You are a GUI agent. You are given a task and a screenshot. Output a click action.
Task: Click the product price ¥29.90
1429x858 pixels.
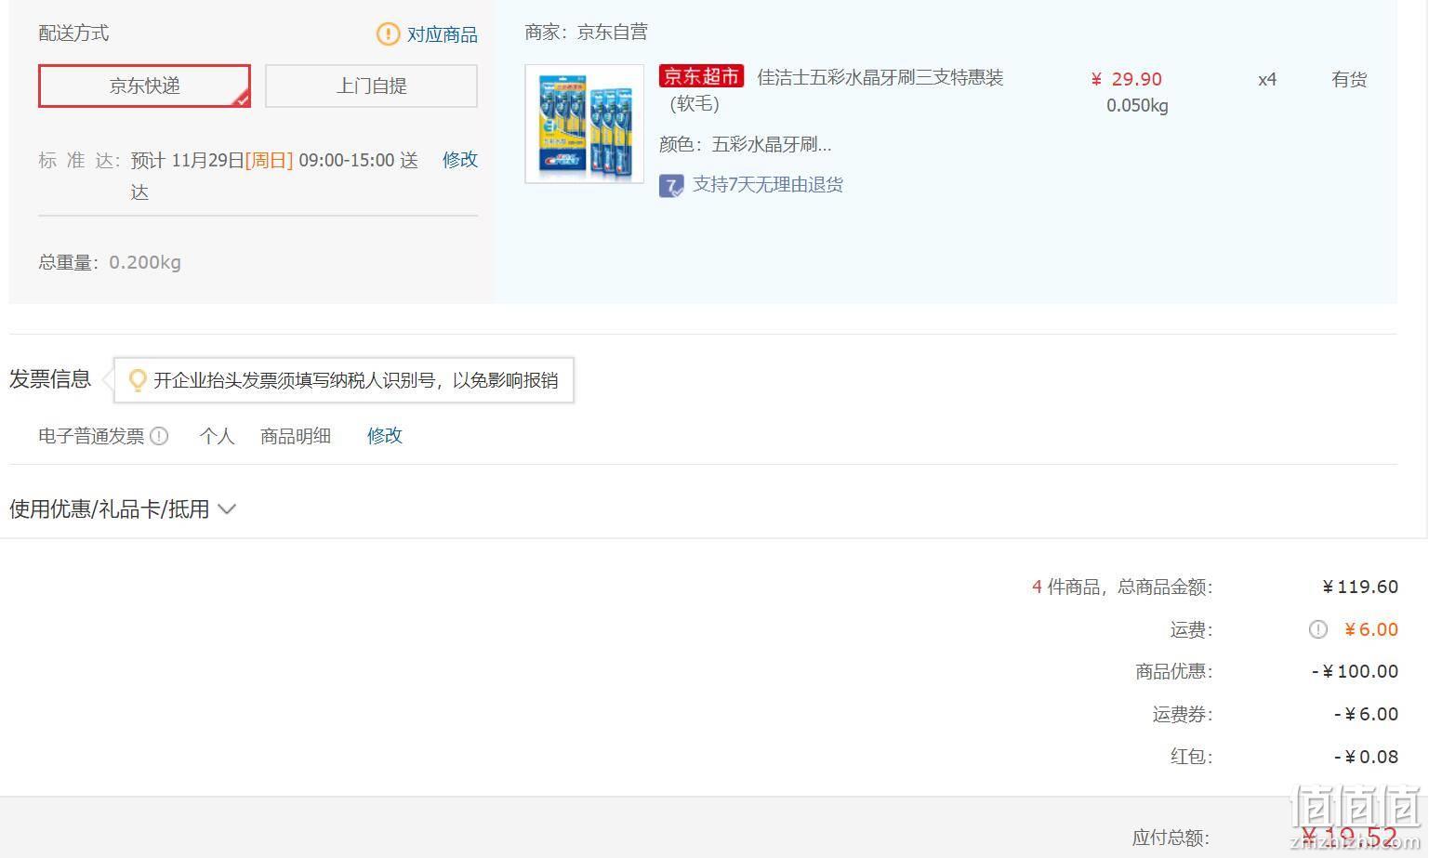click(x=1126, y=79)
